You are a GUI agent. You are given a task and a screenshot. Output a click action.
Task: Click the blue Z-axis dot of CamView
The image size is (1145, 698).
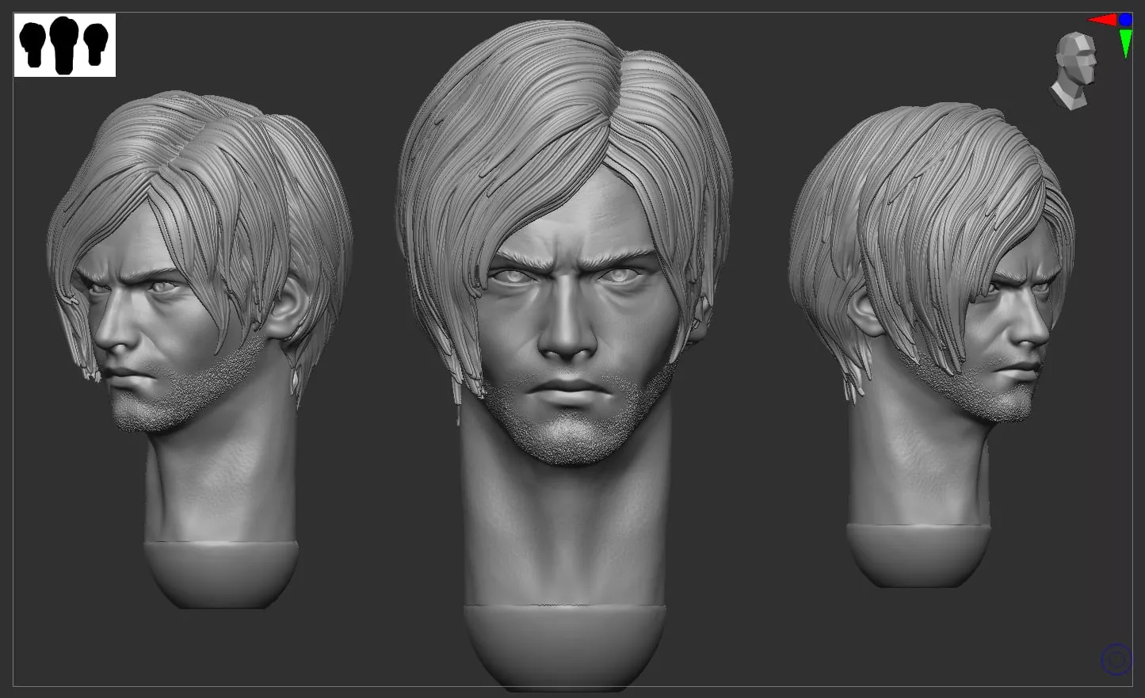[x=1125, y=19]
